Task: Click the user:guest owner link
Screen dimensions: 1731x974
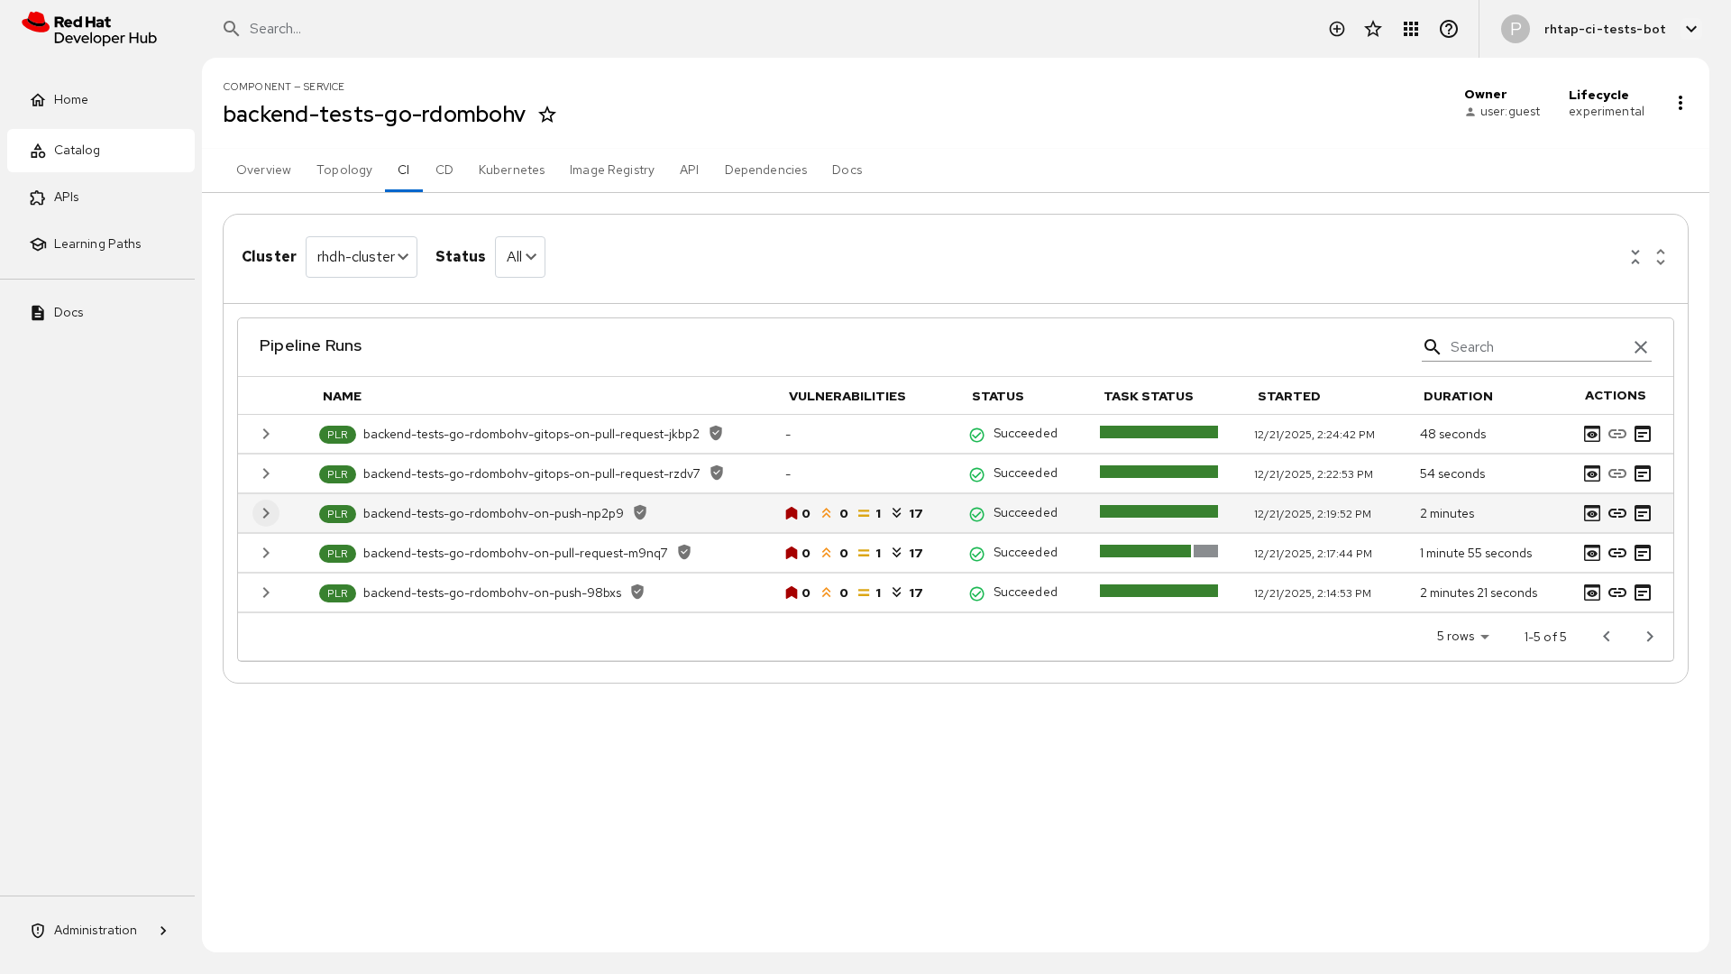Action: pos(1509,112)
